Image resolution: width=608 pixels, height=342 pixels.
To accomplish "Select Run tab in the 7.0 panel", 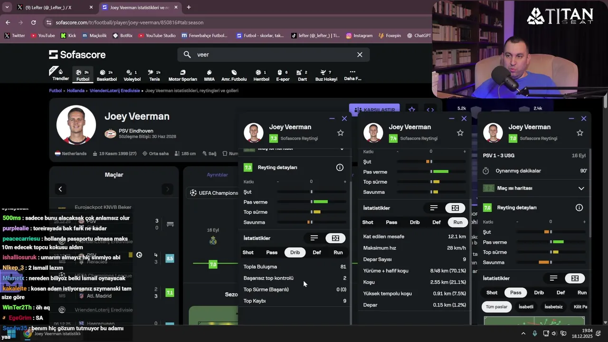I will click(x=582, y=293).
